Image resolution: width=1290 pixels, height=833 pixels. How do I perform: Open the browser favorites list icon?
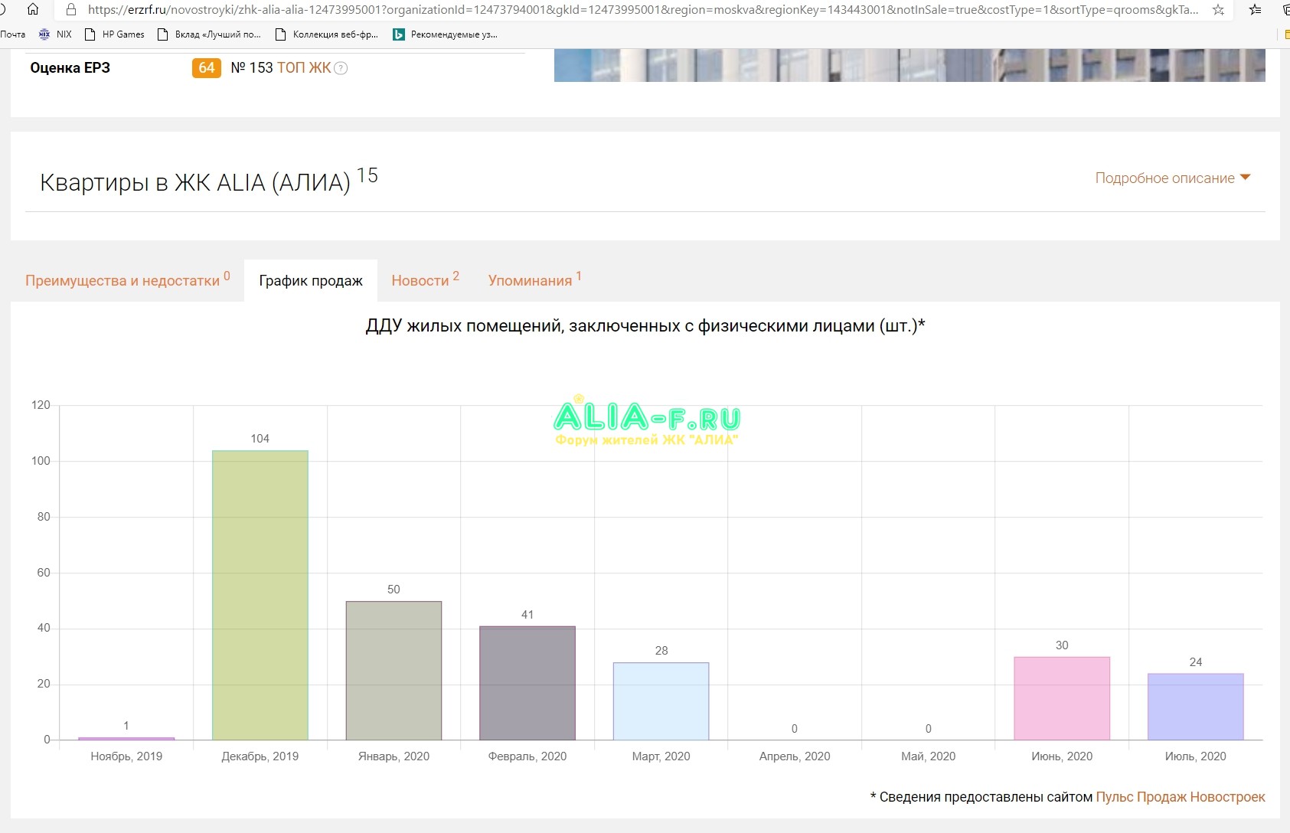(x=1255, y=10)
